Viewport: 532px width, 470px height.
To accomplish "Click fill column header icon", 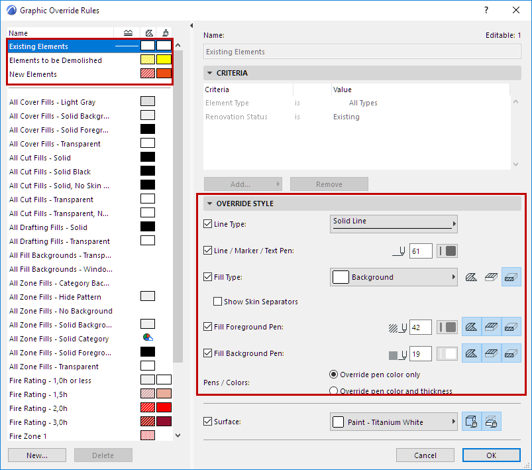I will point(149,33).
